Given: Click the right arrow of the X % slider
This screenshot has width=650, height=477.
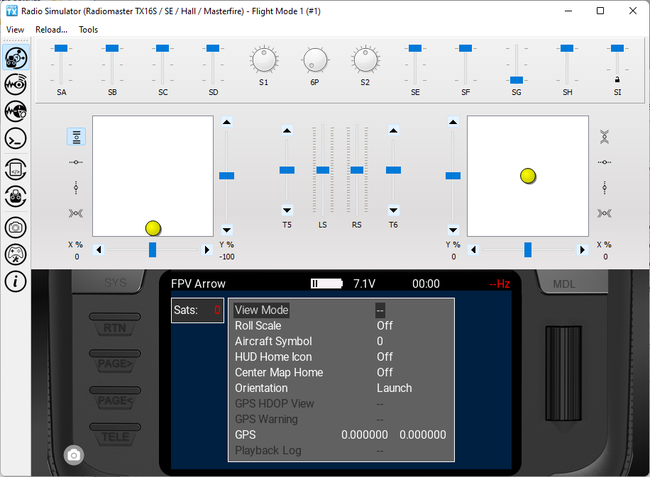Looking at the screenshot, I should (x=206, y=249).
